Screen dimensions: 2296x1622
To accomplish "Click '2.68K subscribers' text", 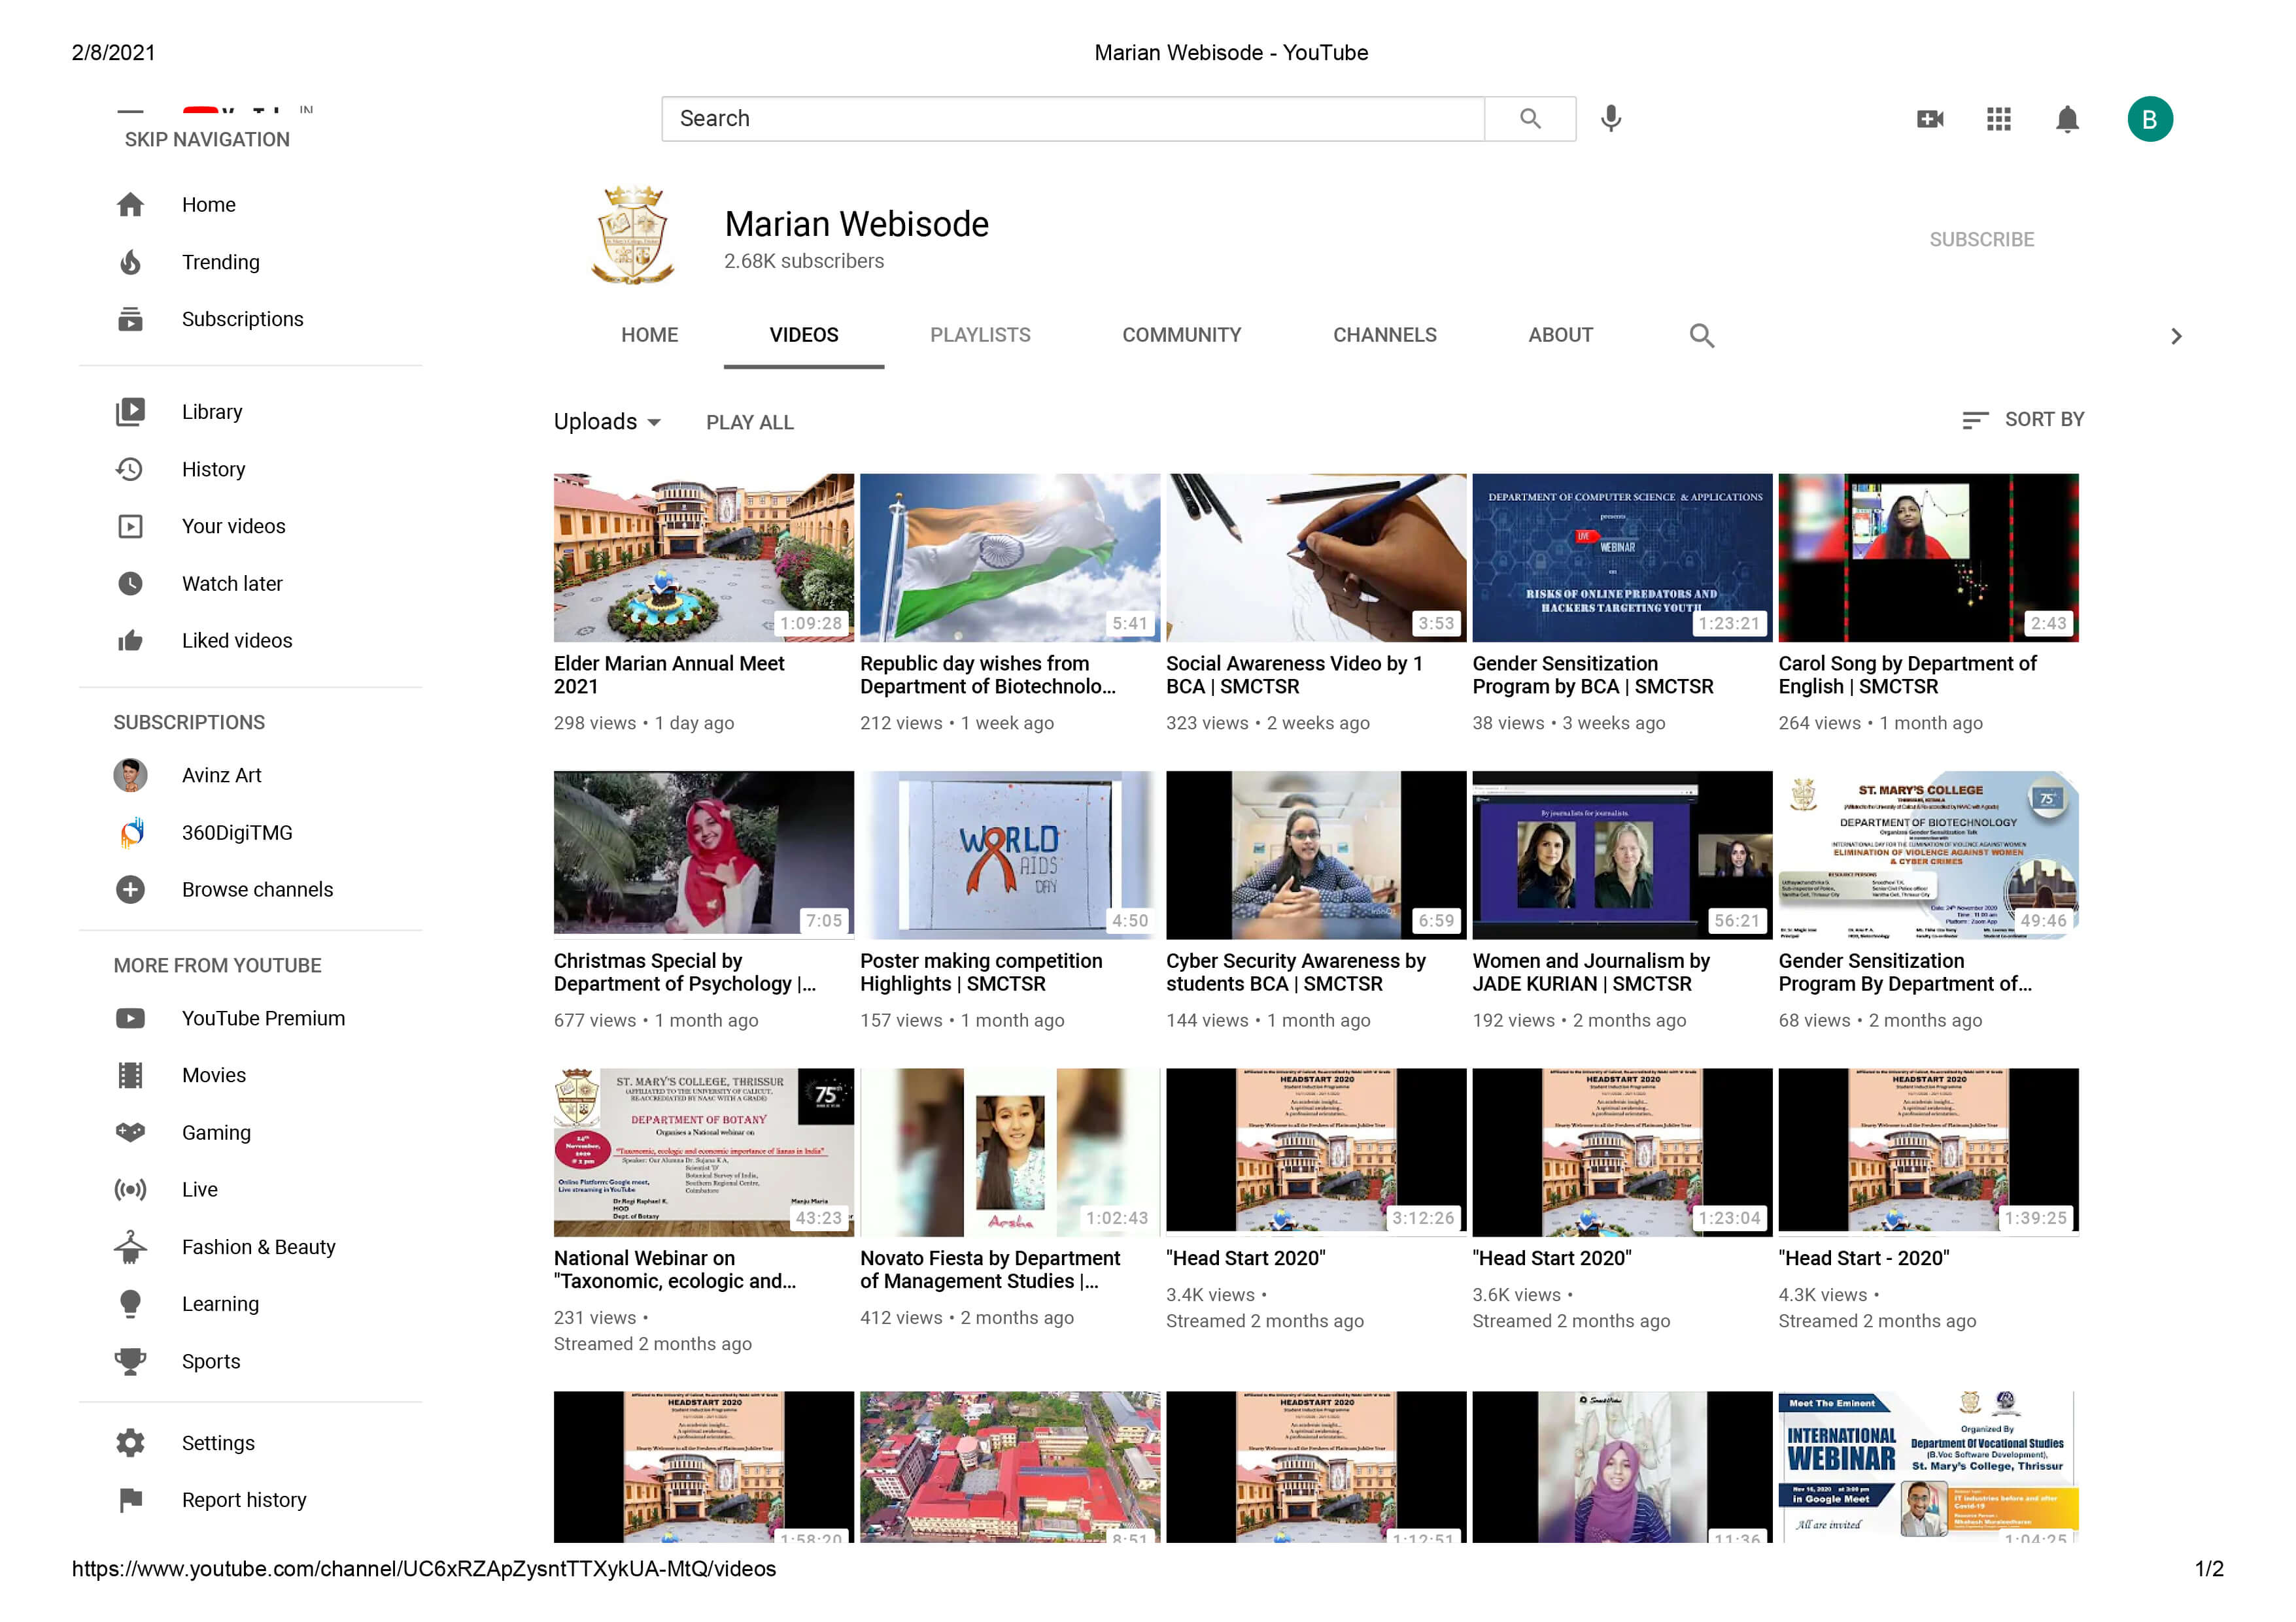I will click(x=804, y=261).
